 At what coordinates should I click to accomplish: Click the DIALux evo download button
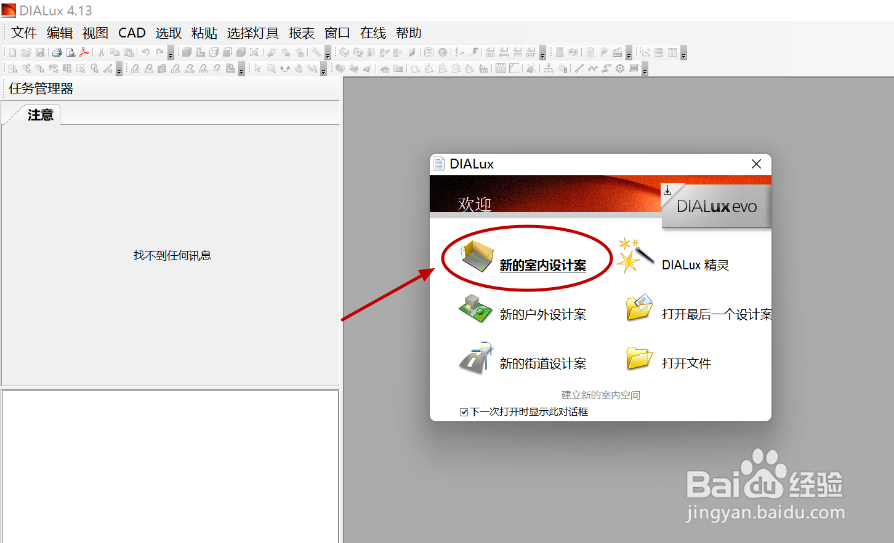coord(716,206)
